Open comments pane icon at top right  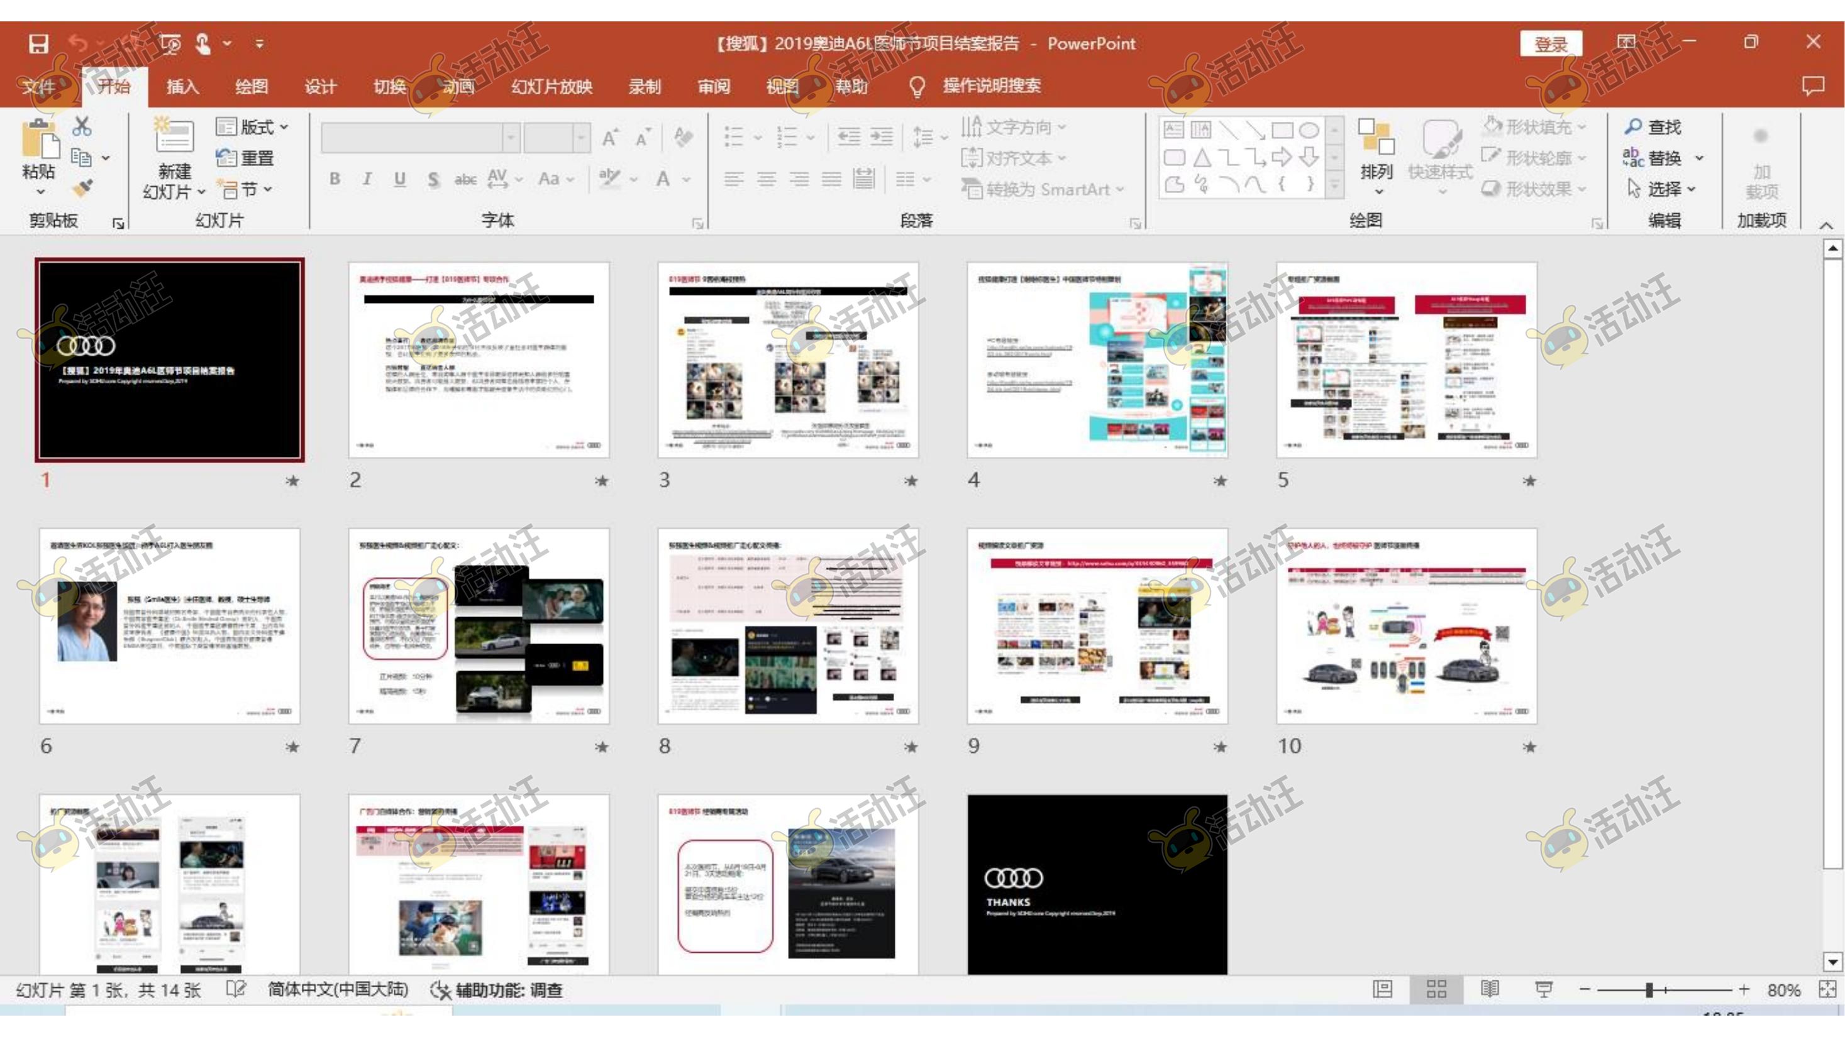(x=1813, y=86)
